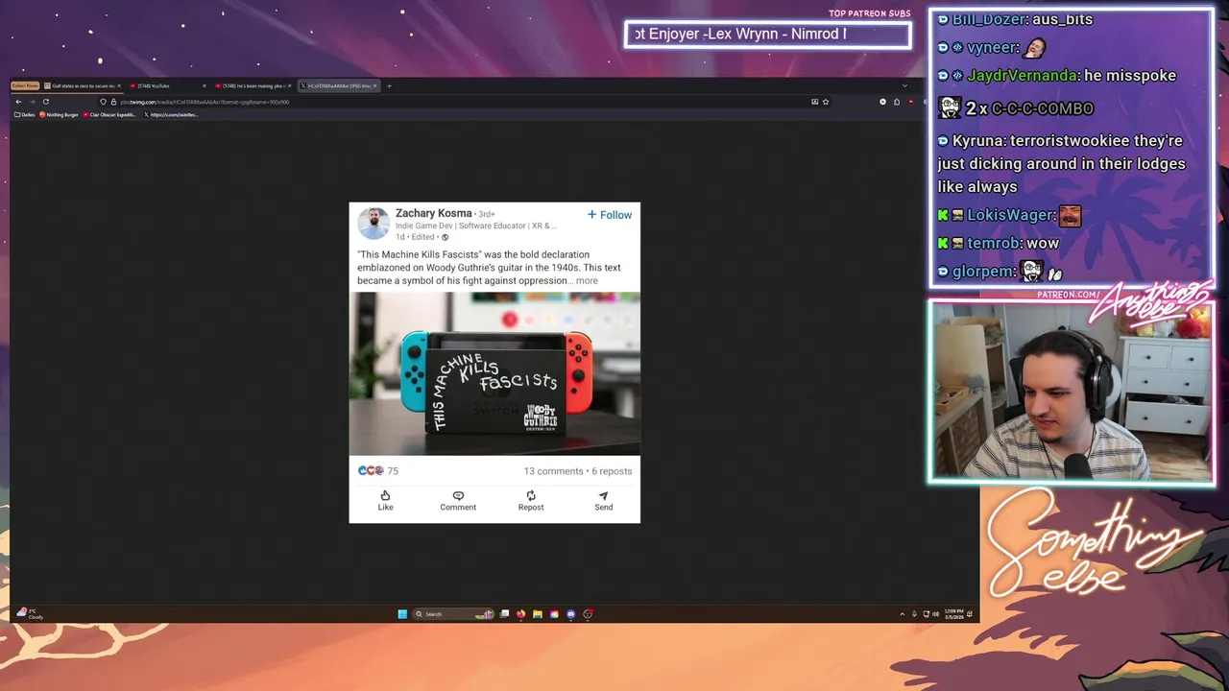Click the name 'Zachary Kosma'
Screen dimensions: 1229x691
tap(434, 213)
